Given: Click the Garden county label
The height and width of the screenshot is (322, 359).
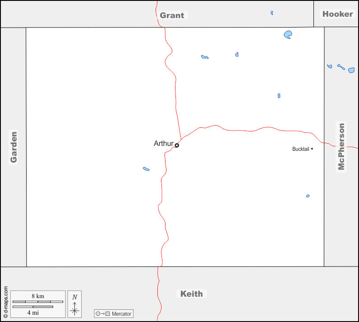Looking at the screenshot, I should click(x=14, y=147).
